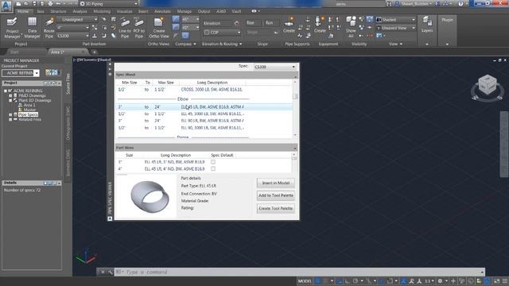Viewport: 509px width, 286px height.
Task: Click the signed-in user account icon
Action: tap(397, 3)
